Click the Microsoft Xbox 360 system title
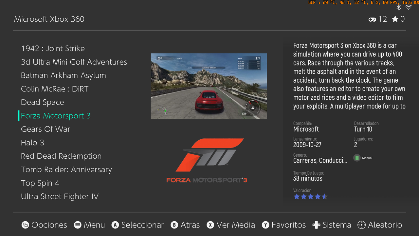 coord(49,19)
